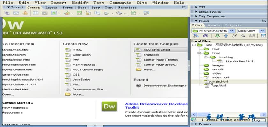Select main.html in the Files tree
The image size is (268, 127).
click(x=220, y=81)
